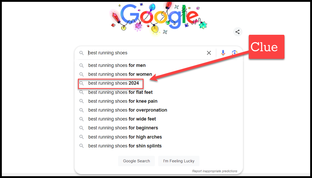Start voice search with microphone icon

click(223, 53)
